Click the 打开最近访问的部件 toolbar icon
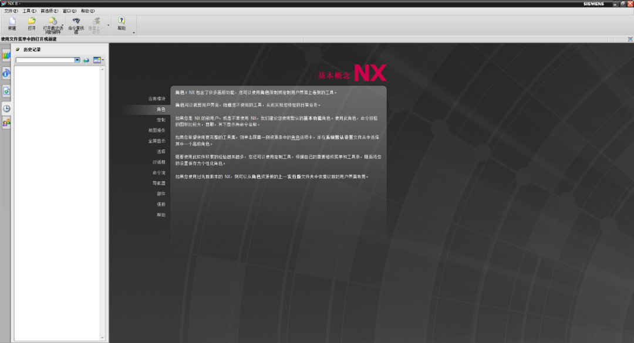Screen dimensions: 634x343 (52, 22)
